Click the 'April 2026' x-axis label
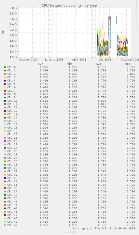 [x=79, y=59]
